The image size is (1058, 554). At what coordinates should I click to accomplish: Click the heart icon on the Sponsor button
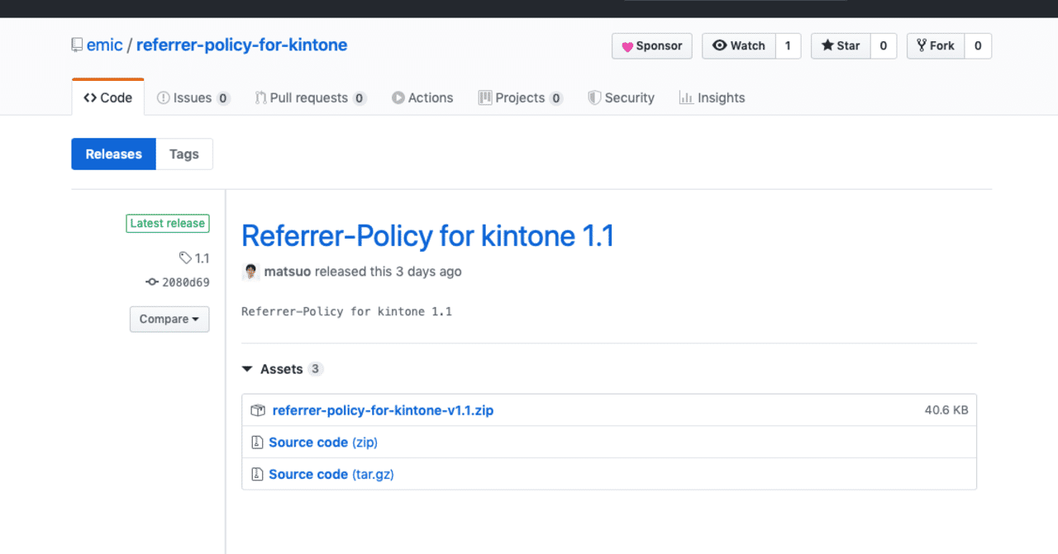tap(627, 47)
